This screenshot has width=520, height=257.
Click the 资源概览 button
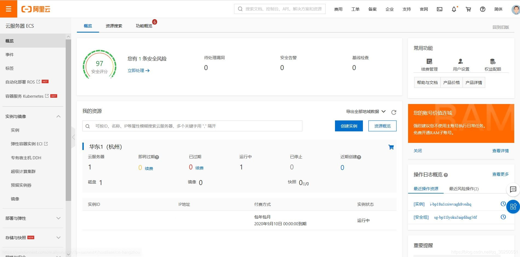pyautogui.click(x=382, y=126)
